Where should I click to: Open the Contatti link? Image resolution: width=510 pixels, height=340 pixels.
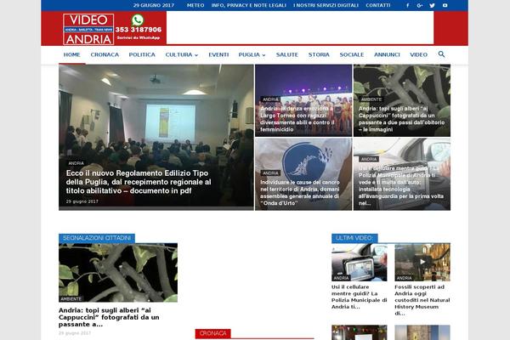pos(378,6)
